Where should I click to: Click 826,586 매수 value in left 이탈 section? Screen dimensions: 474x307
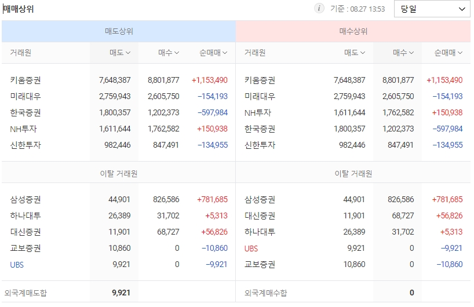(166, 199)
